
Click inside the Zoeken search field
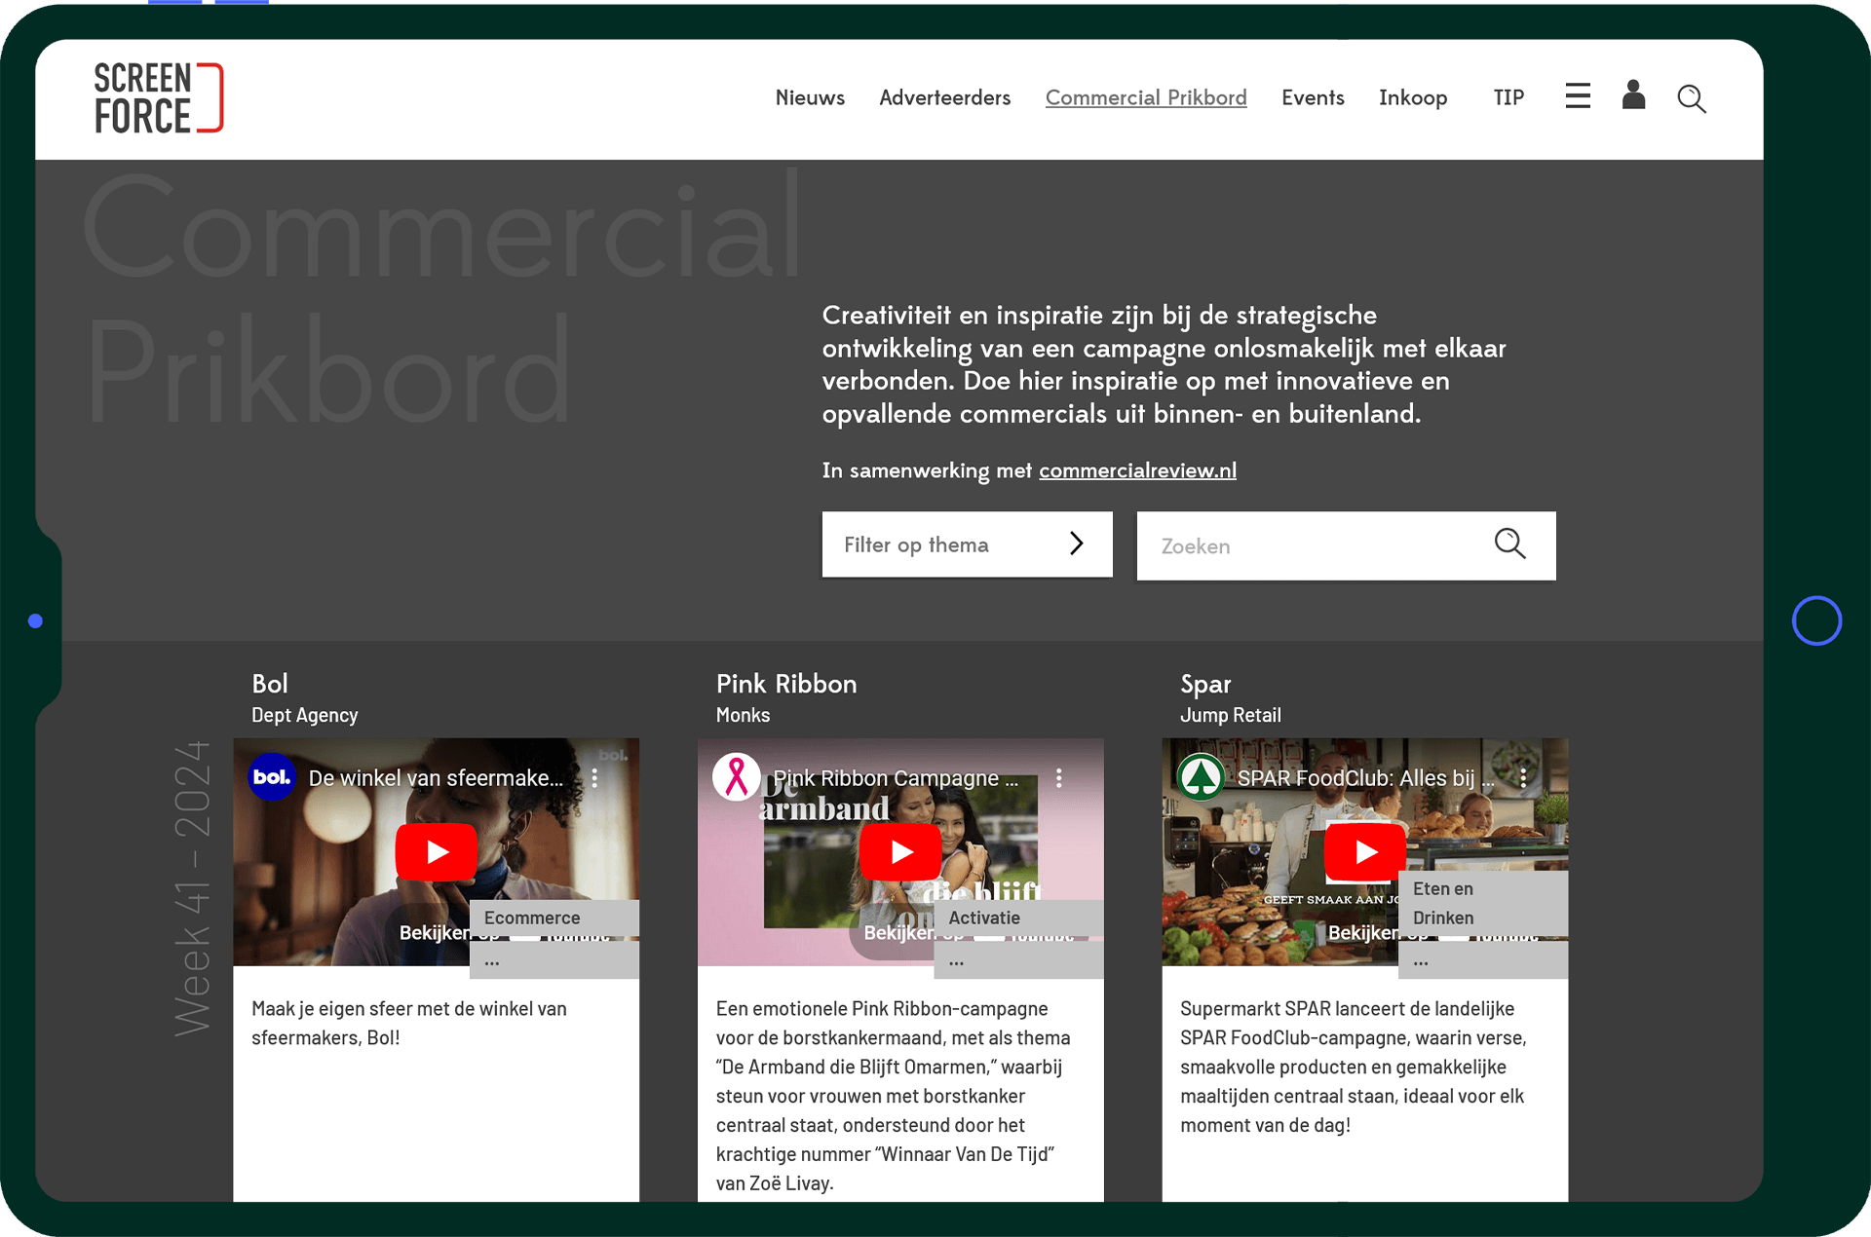tap(1306, 546)
